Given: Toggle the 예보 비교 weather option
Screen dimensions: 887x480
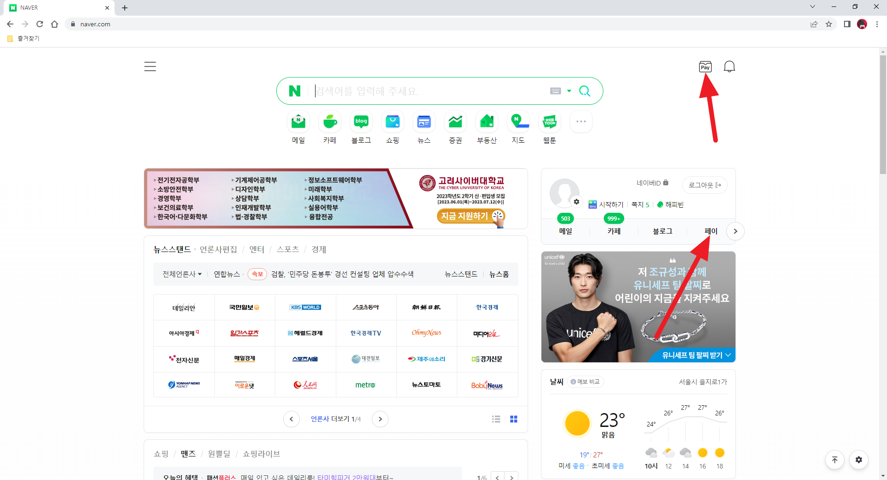Looking at the screenshot, I should [585, 382].
